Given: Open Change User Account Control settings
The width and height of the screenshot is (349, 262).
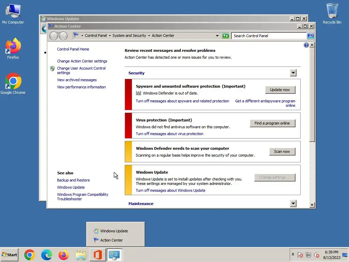Looking at the screenshot, I should 81,70.
